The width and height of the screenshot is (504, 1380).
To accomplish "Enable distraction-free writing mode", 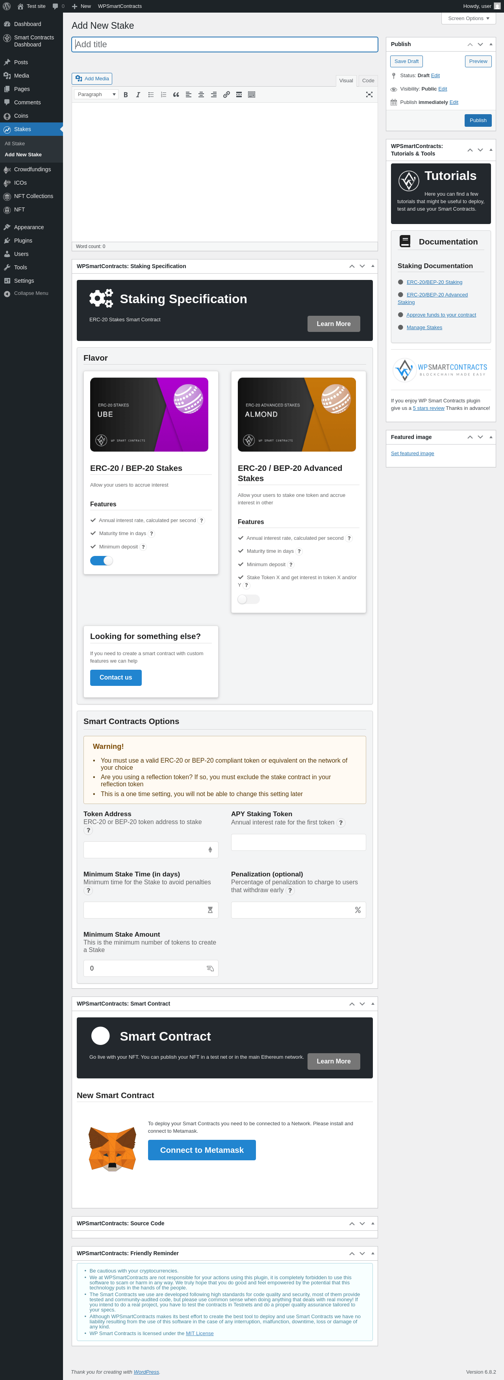I will (369, 94).
